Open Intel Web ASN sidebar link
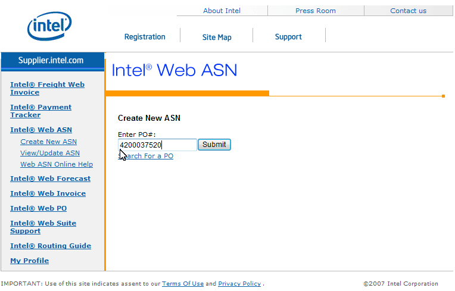This screenshot has width=455, height=291. [x=41, y=130]
